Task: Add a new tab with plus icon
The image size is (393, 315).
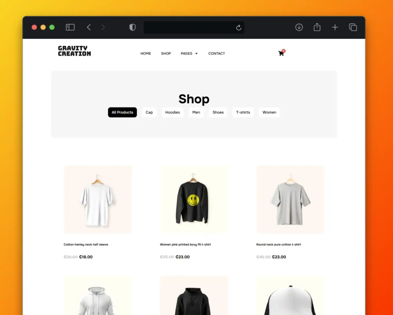Action: tap(335, 27)
